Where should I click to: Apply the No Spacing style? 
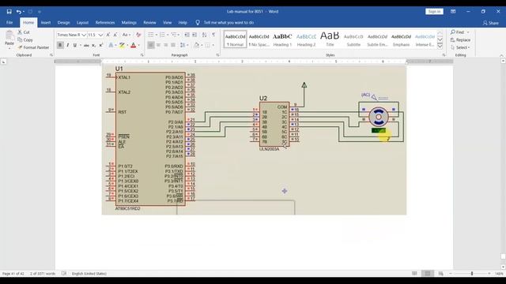pyautogui.click(x=259, y=39)
